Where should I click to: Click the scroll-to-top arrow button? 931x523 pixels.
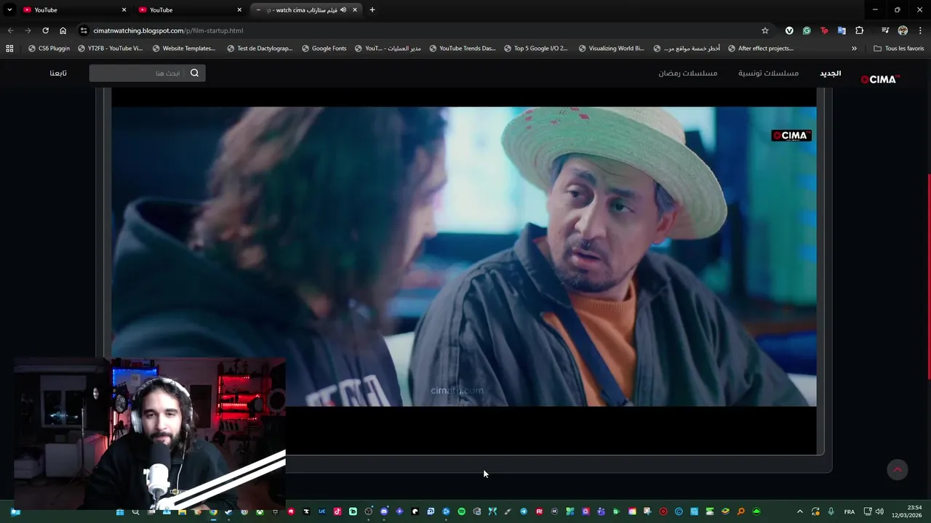tap(898, 469)
